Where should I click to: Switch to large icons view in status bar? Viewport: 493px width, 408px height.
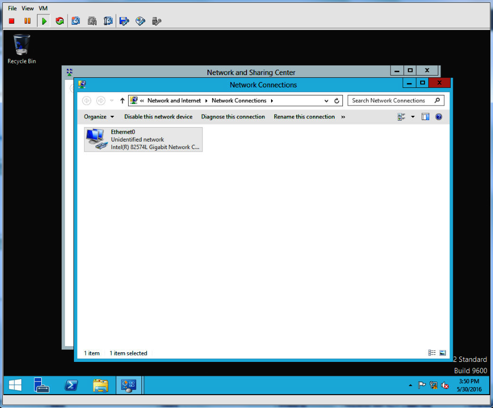(443, 353)
